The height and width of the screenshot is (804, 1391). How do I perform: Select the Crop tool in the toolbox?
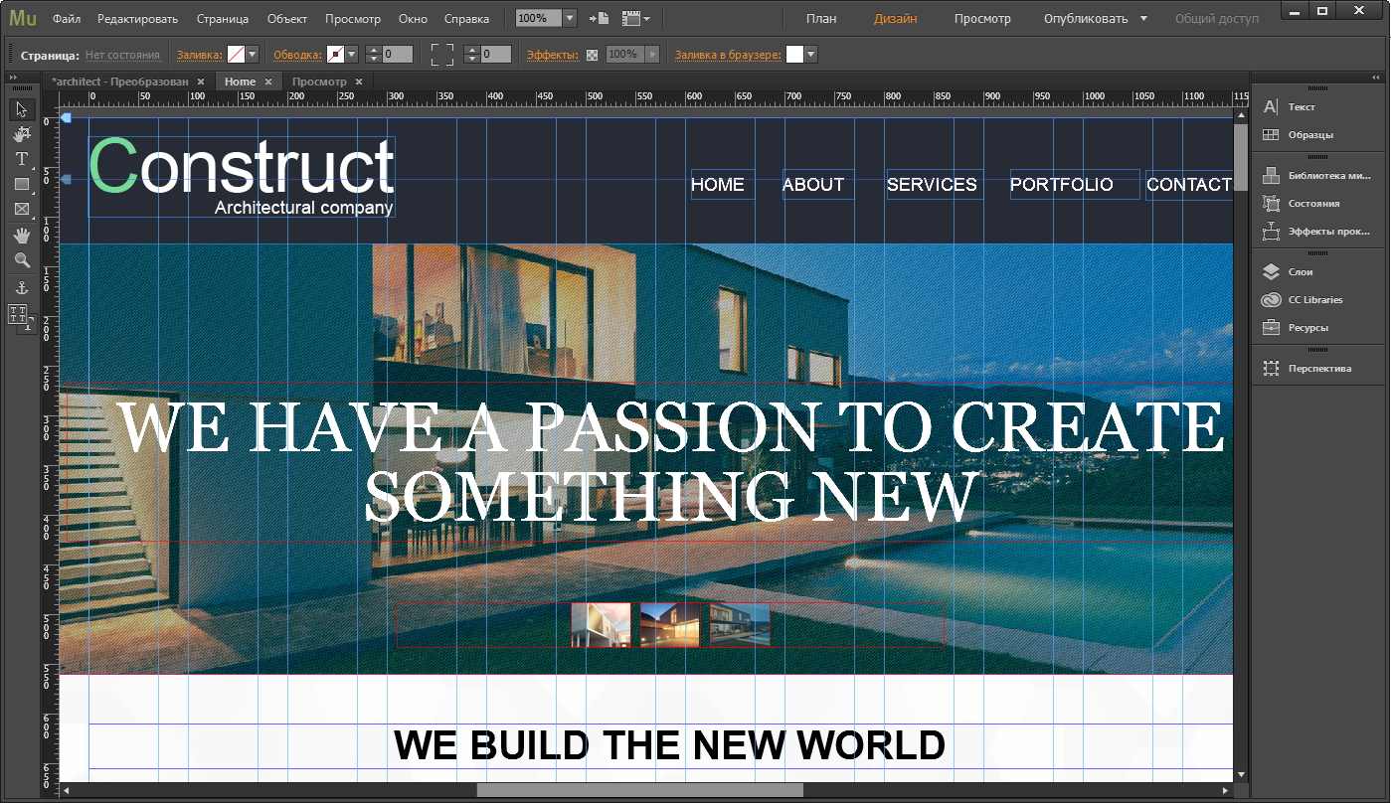(x=22, y=134)
